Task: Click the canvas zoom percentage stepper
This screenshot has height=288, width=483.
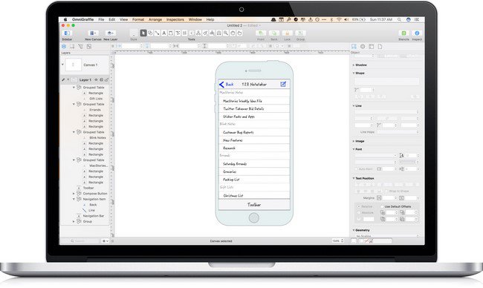Action: click(343, 241)
